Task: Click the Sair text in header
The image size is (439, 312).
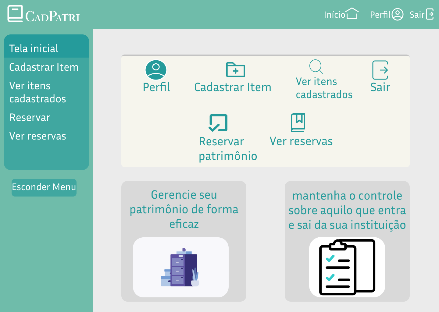Action: [x=417, y=15]
